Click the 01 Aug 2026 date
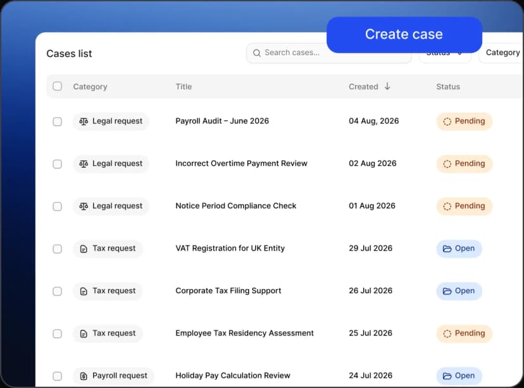 coord(372,206)
